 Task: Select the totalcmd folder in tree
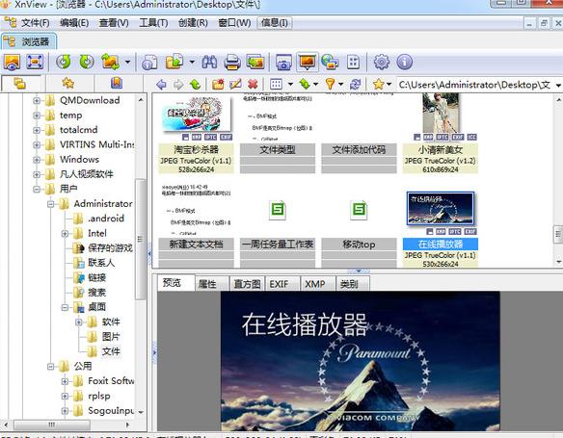click(79, 130)
